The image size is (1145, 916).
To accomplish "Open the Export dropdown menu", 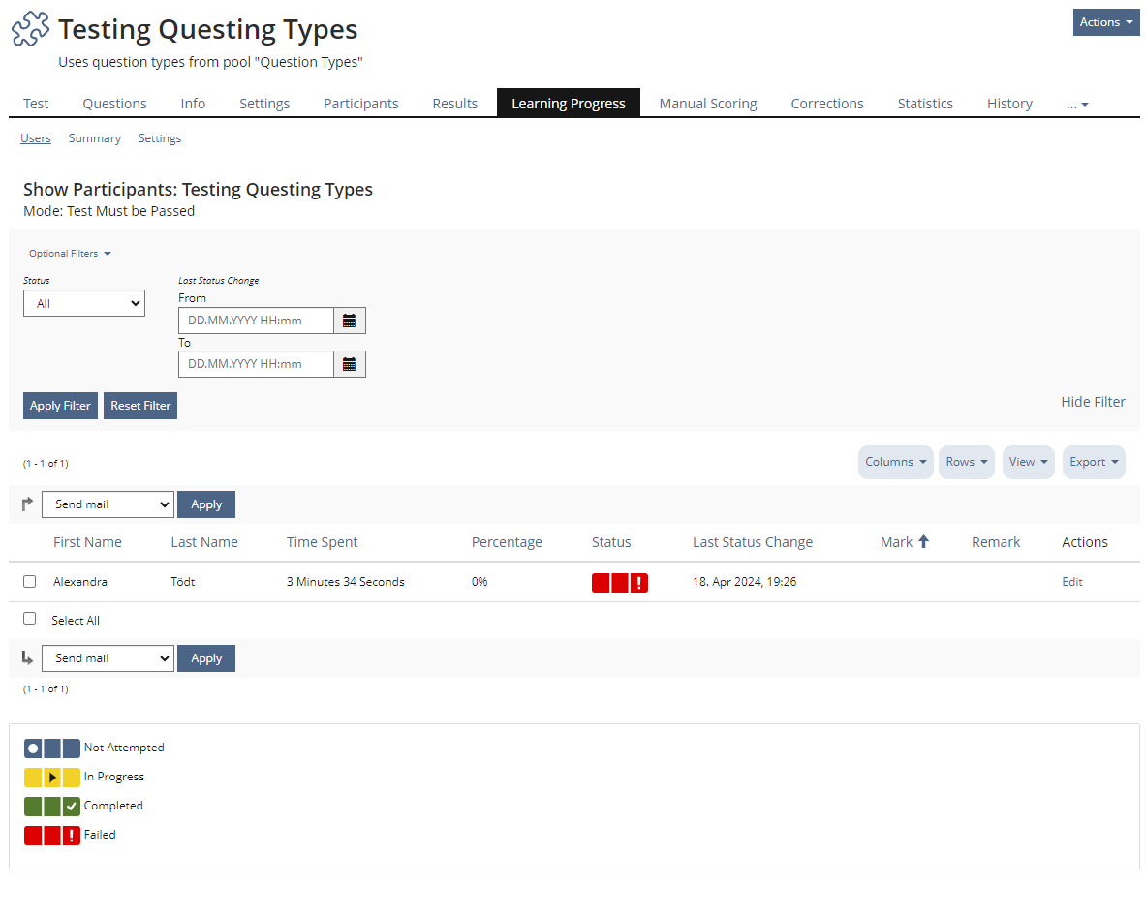I will (1094, 462).
